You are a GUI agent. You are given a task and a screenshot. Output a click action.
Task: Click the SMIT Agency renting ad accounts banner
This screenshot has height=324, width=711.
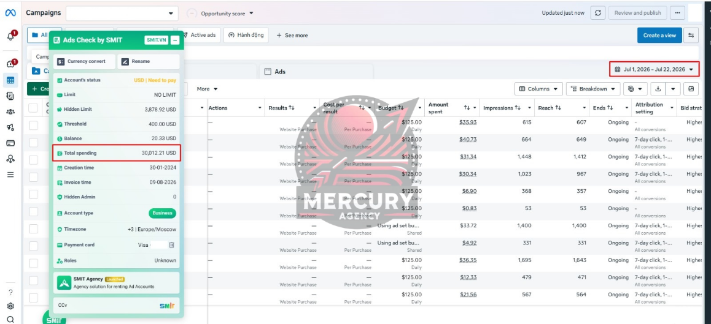tap(117, 283)
